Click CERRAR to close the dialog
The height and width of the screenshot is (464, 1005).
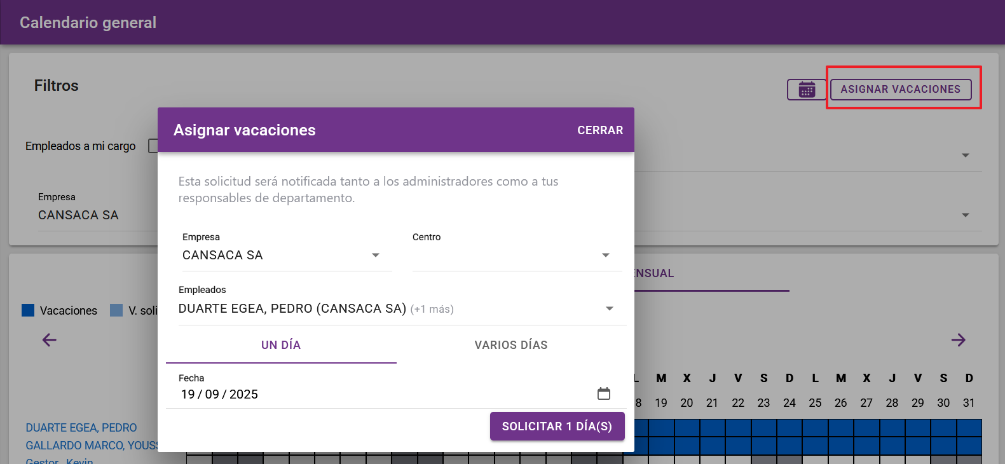pyautogui.click(x=599, y=130)
